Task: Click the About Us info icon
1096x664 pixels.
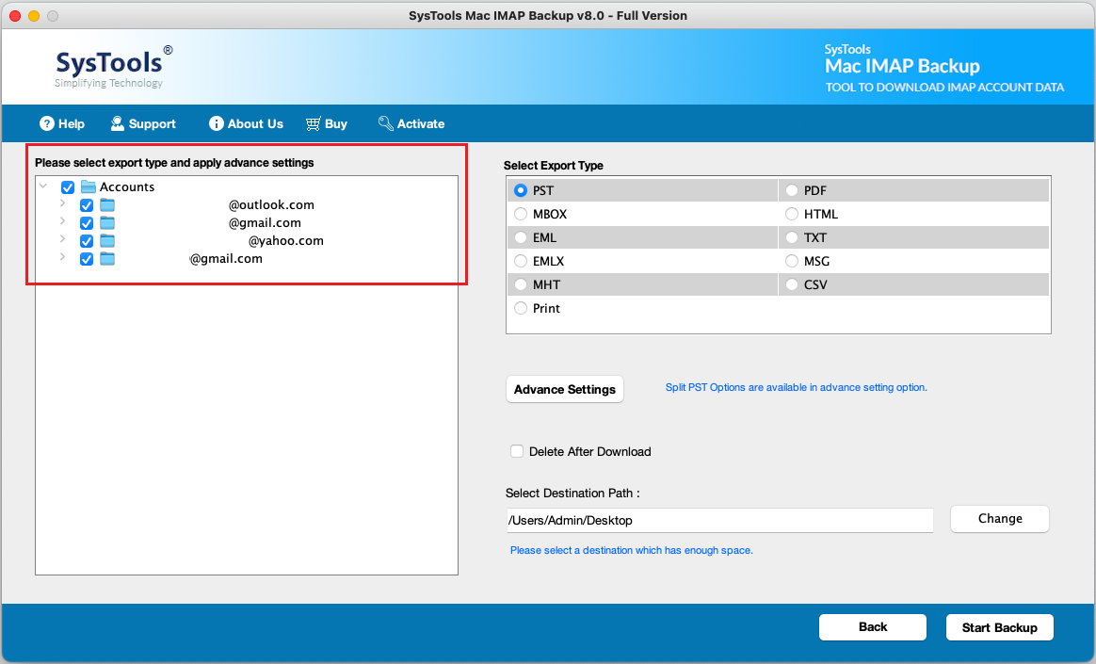Action: point(216,123)
